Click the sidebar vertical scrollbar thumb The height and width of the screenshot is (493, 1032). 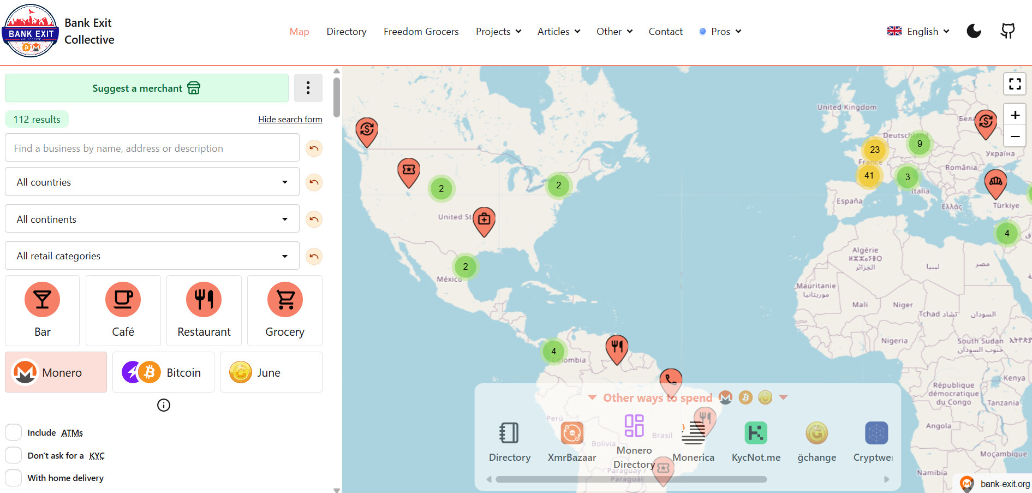click(x=337, y=97)
